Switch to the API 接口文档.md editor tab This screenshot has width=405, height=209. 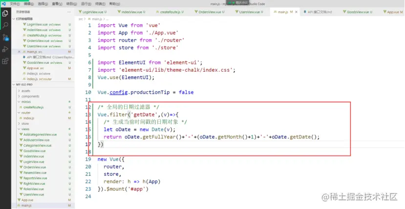point(318,12)
